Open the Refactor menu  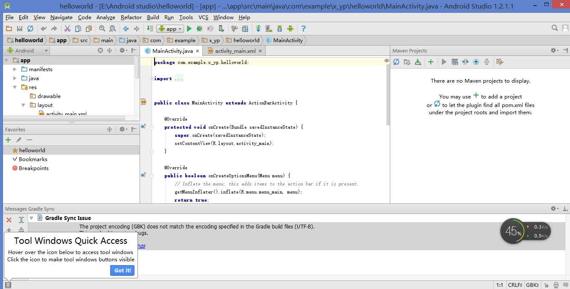[131, 17]
